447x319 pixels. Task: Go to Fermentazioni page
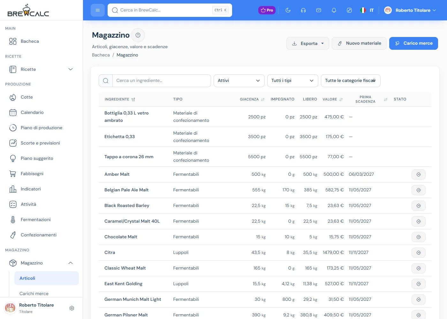pos(42,220)
